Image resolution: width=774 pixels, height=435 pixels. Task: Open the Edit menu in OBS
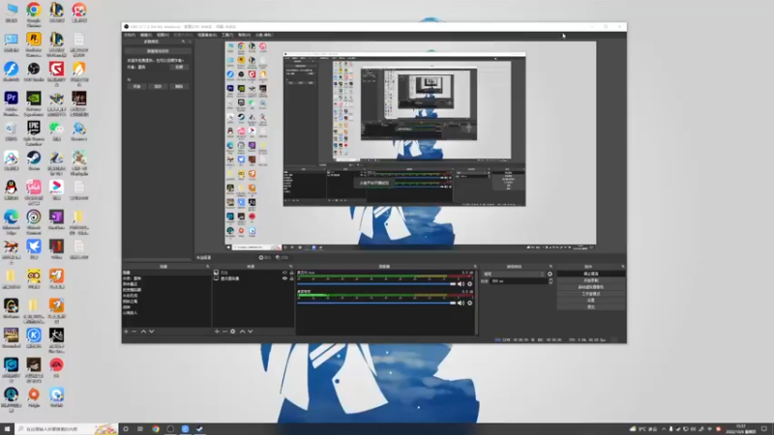(x=146, y=35)
